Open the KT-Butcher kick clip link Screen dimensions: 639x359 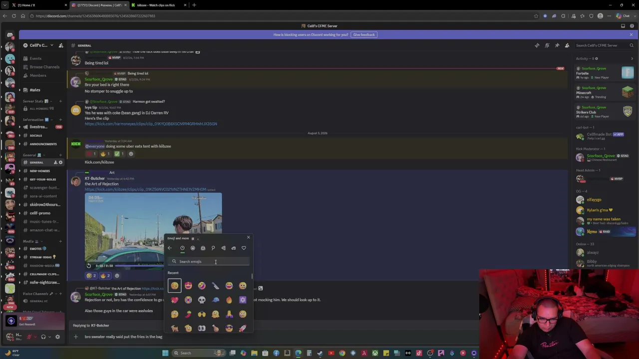[x=145, y=189]
